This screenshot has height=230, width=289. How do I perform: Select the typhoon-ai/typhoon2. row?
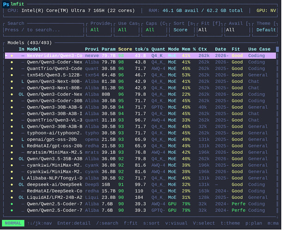[140, 133]
